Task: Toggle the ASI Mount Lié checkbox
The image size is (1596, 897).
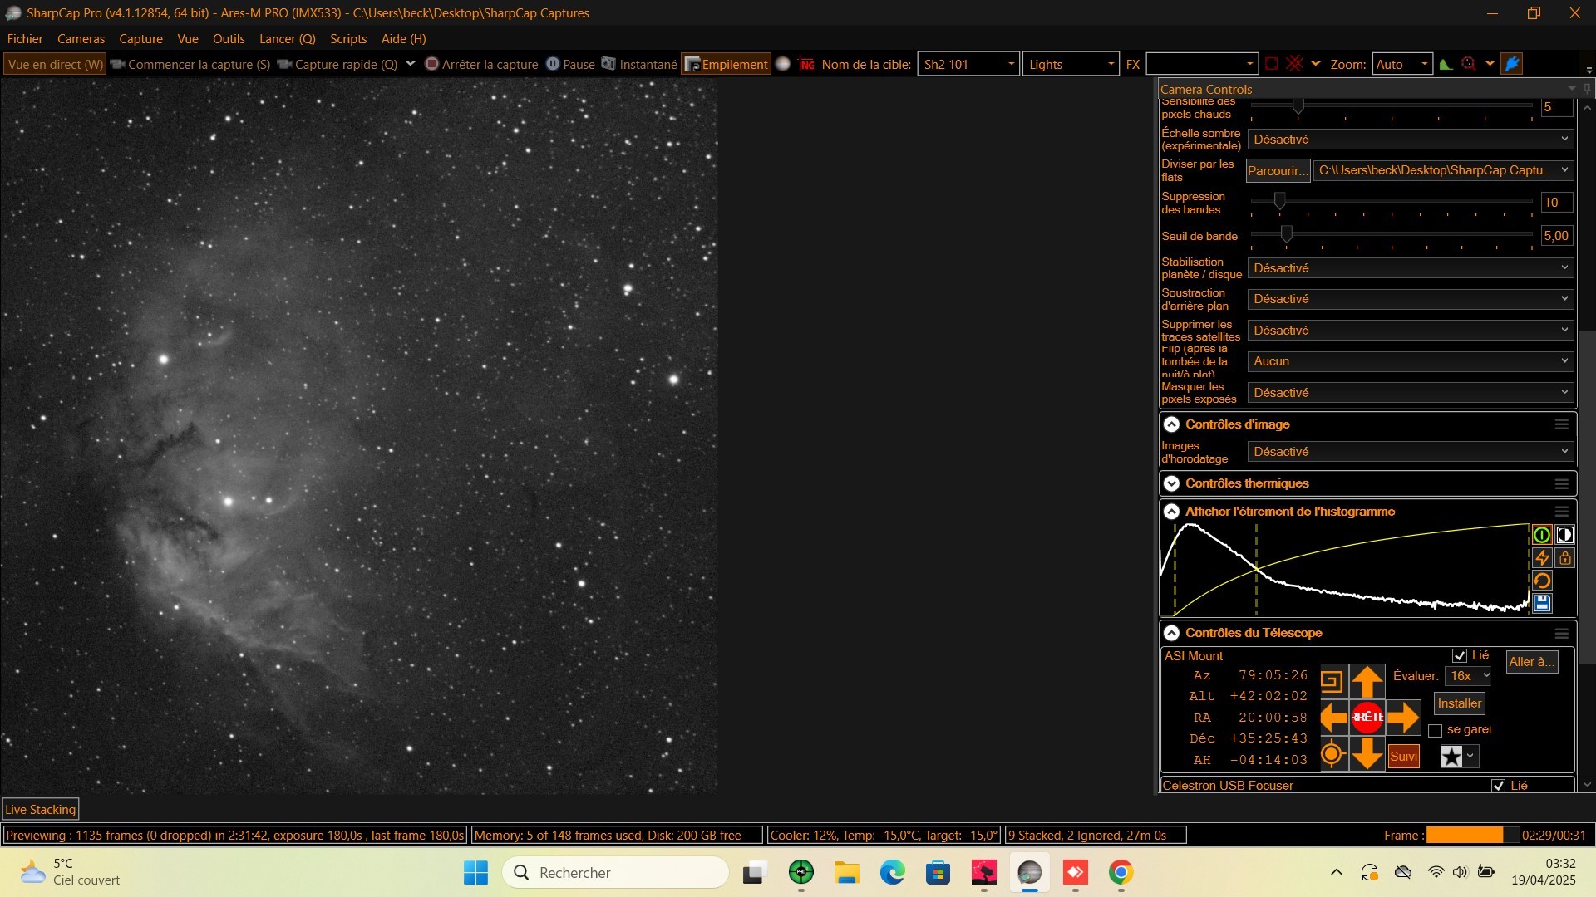Action: tap(1460, 656)
